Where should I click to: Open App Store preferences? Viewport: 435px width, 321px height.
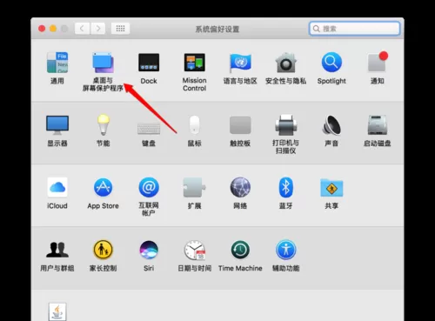pyautogui.click(x=103, y=187)
